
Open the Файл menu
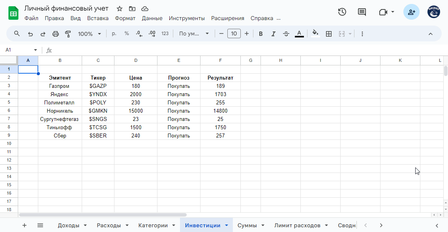point(32,18)
